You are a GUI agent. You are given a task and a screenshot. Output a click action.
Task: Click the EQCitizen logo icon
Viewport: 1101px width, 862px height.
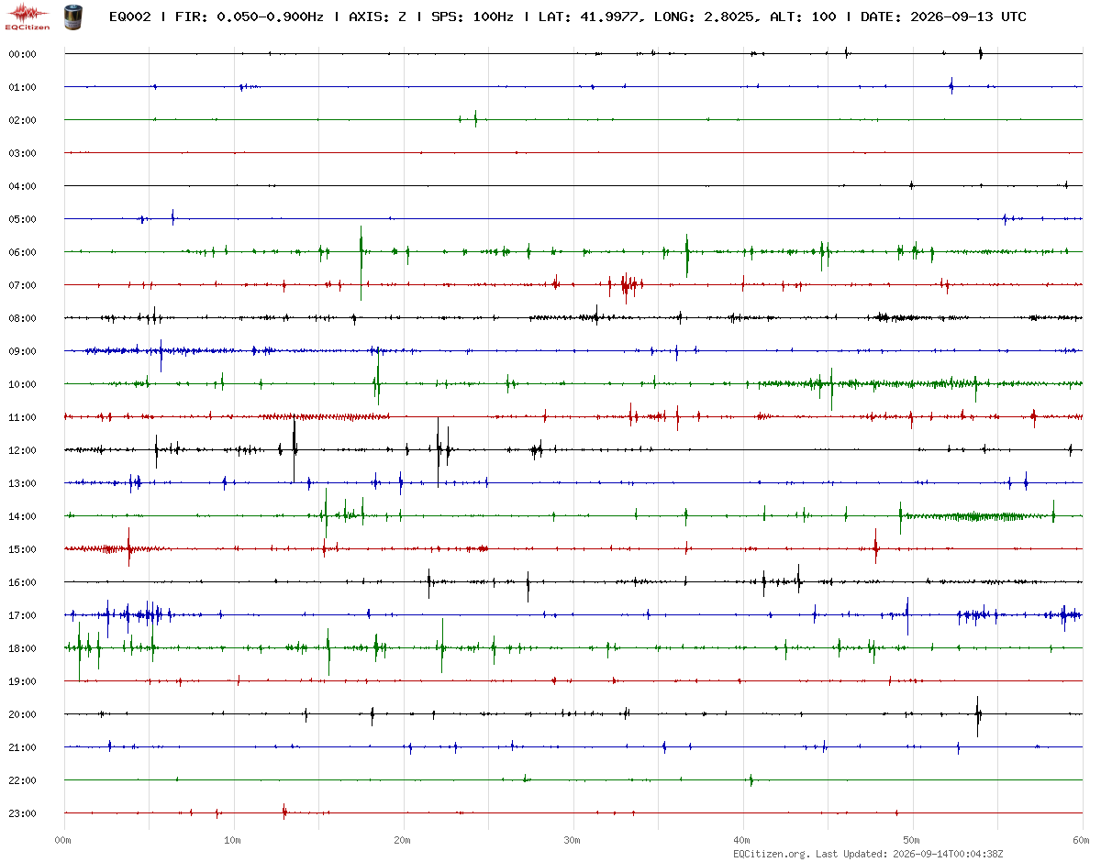click(28, 16)
